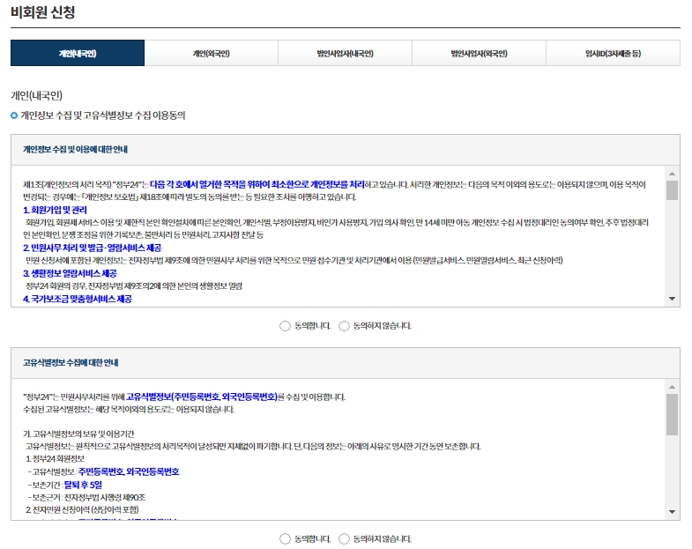Select 동의하지 않습니다 for 개인정보 수집 및 이용
This screenshot has width=692, height=549.
tap(344, 326)
